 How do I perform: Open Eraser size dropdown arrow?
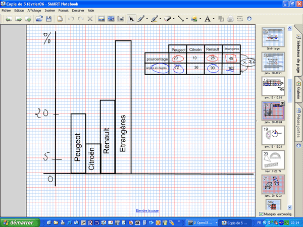(x=174, y=19)
